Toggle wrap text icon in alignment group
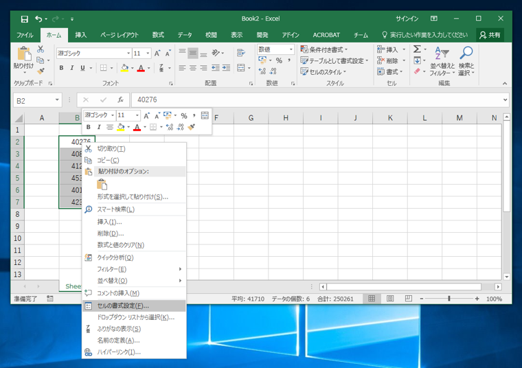 (x=241, y=53)
